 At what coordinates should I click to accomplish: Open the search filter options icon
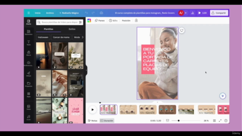click(x=81, y=22)
